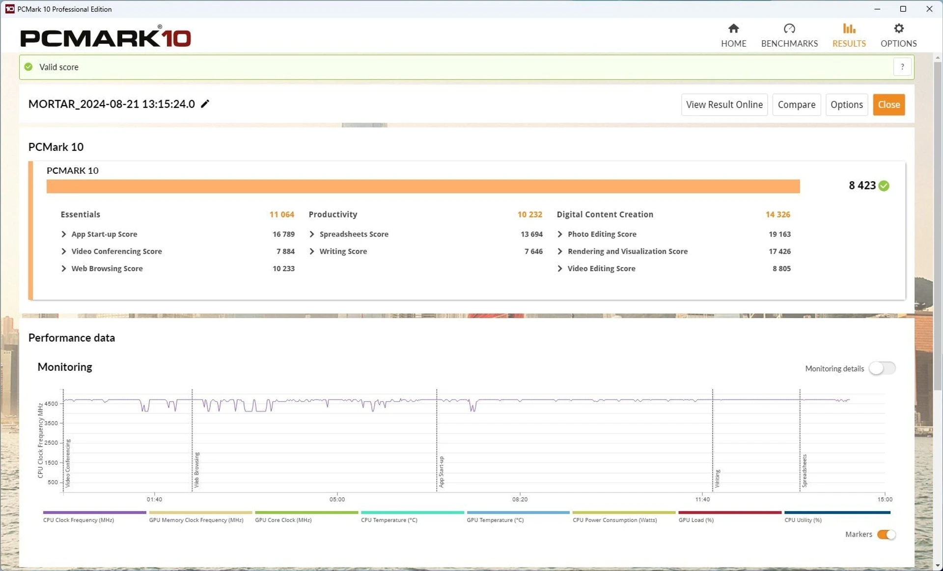Screen dimensions: 943x571
Task: Click the Web Browsing marker in chart
Action: tap(196, 469)
